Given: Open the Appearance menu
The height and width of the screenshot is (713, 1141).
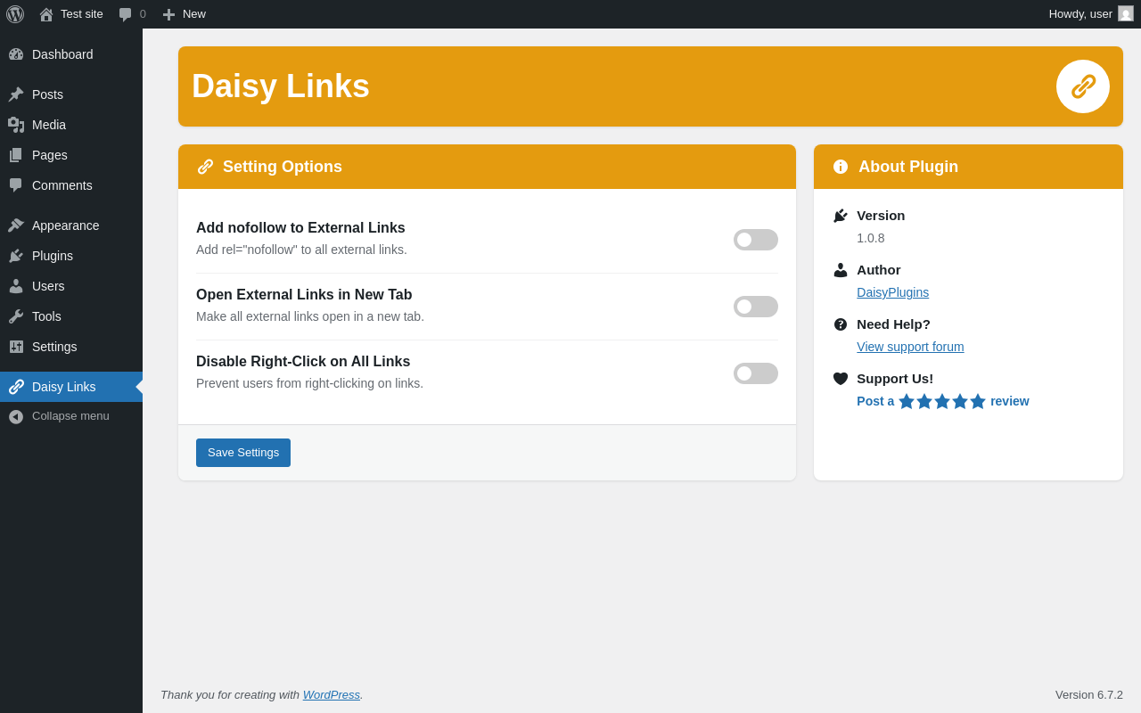Looking at the screenshot, I should point(65,225).
